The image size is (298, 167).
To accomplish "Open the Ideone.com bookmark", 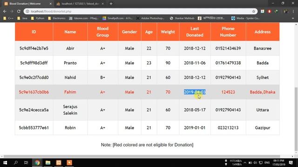I will click(84, 19).
